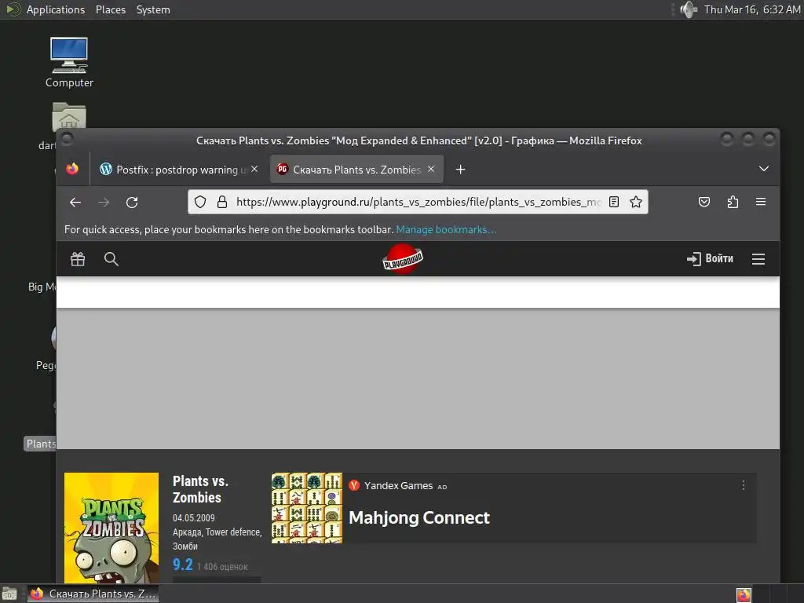
Task: Open the Plants vs. Zombies cover image
Action: point(111,528)
